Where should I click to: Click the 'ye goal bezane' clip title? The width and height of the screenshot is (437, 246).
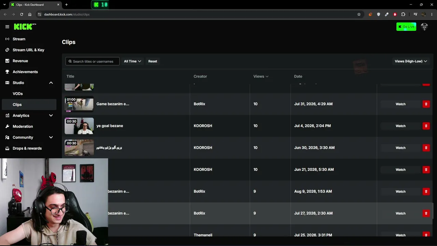pyautogui.click(x=110, y=126)
